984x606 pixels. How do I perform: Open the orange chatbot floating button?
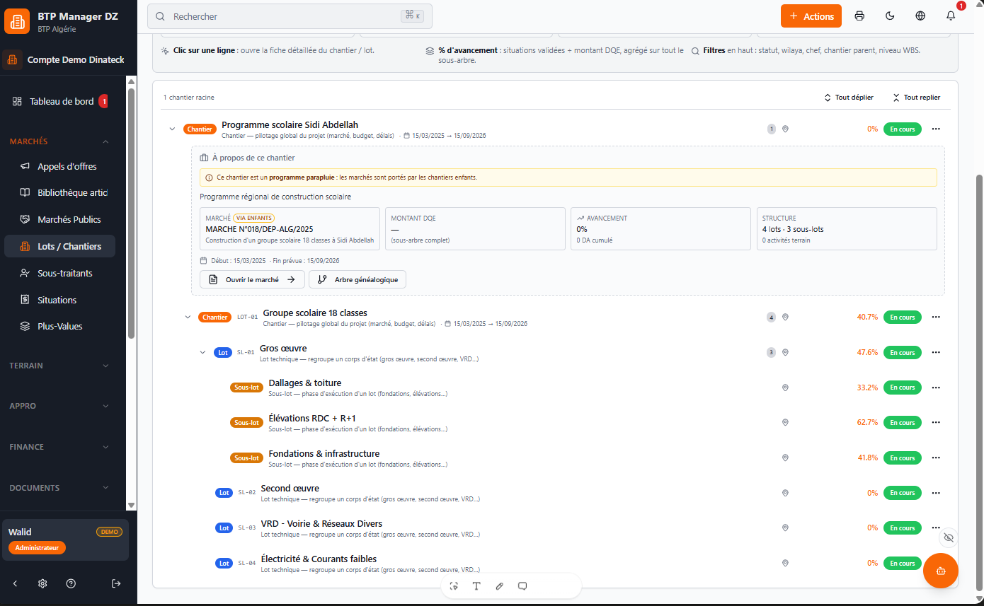941,571
